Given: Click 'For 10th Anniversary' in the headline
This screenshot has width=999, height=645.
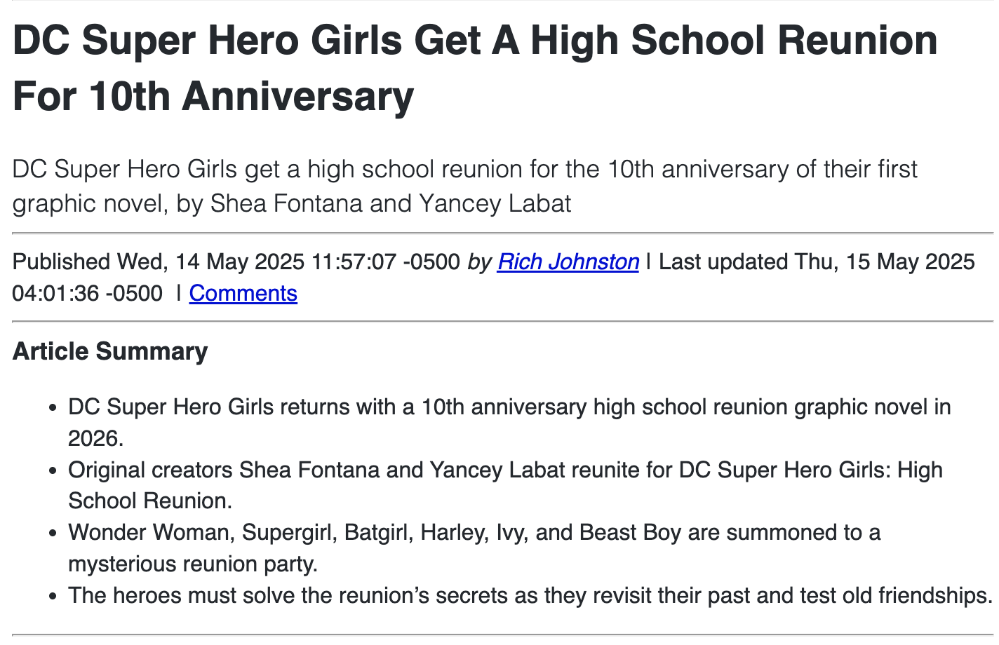Looking at the screenshot, I should pos(213,96).
